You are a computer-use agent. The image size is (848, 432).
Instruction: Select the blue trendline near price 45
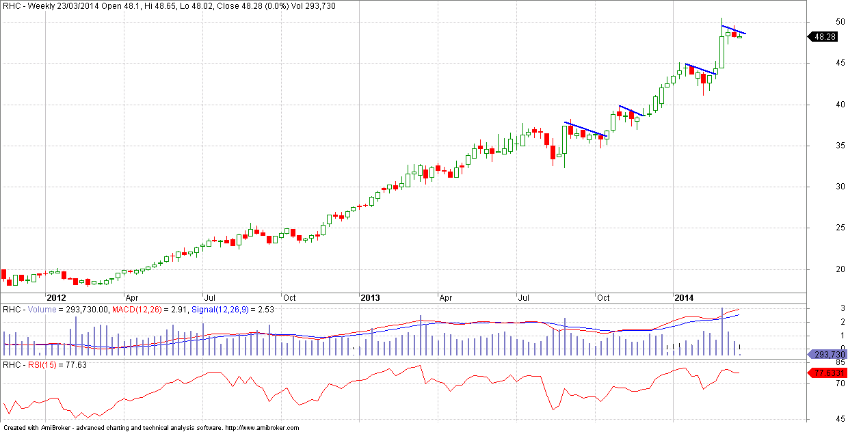tap(700, 69)
